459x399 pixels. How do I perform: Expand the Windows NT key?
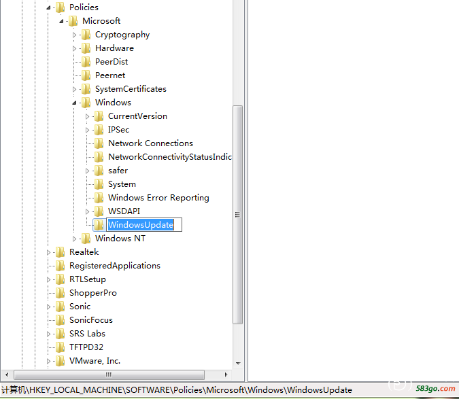[x=74, y=239]
